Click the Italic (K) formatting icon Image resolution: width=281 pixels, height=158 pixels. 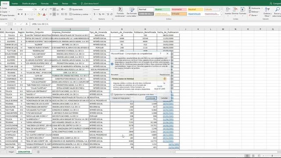click(x=22, y=14)
